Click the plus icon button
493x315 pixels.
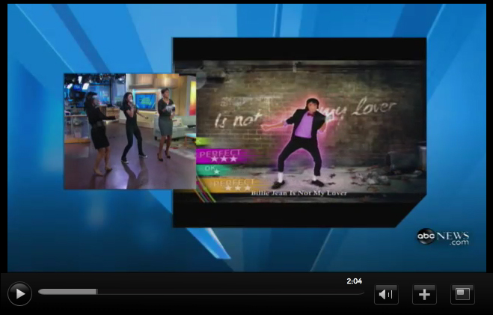pyautogui.click(x=424, y=295)
